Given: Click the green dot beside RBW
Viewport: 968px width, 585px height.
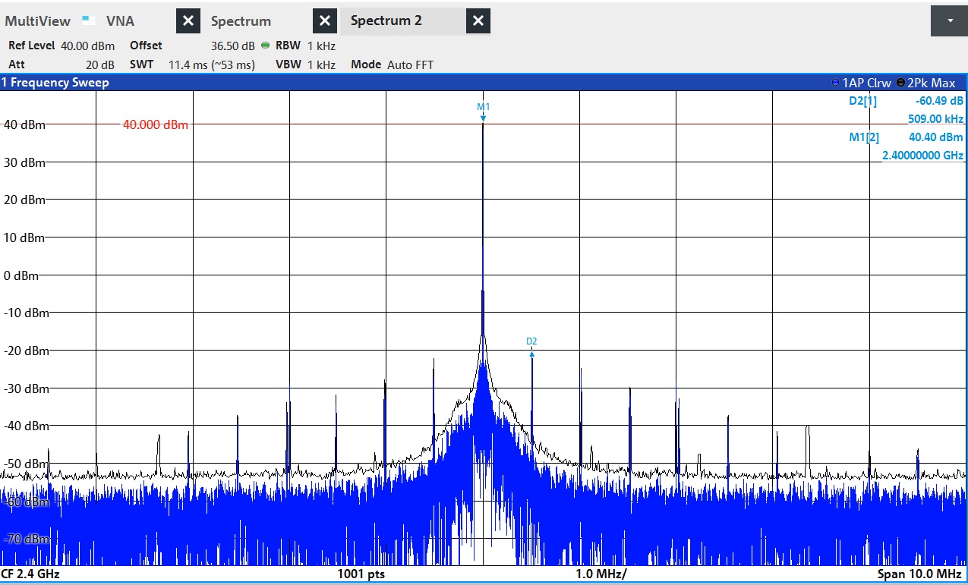Looking at the screenshot, I should tap(265, 46).
